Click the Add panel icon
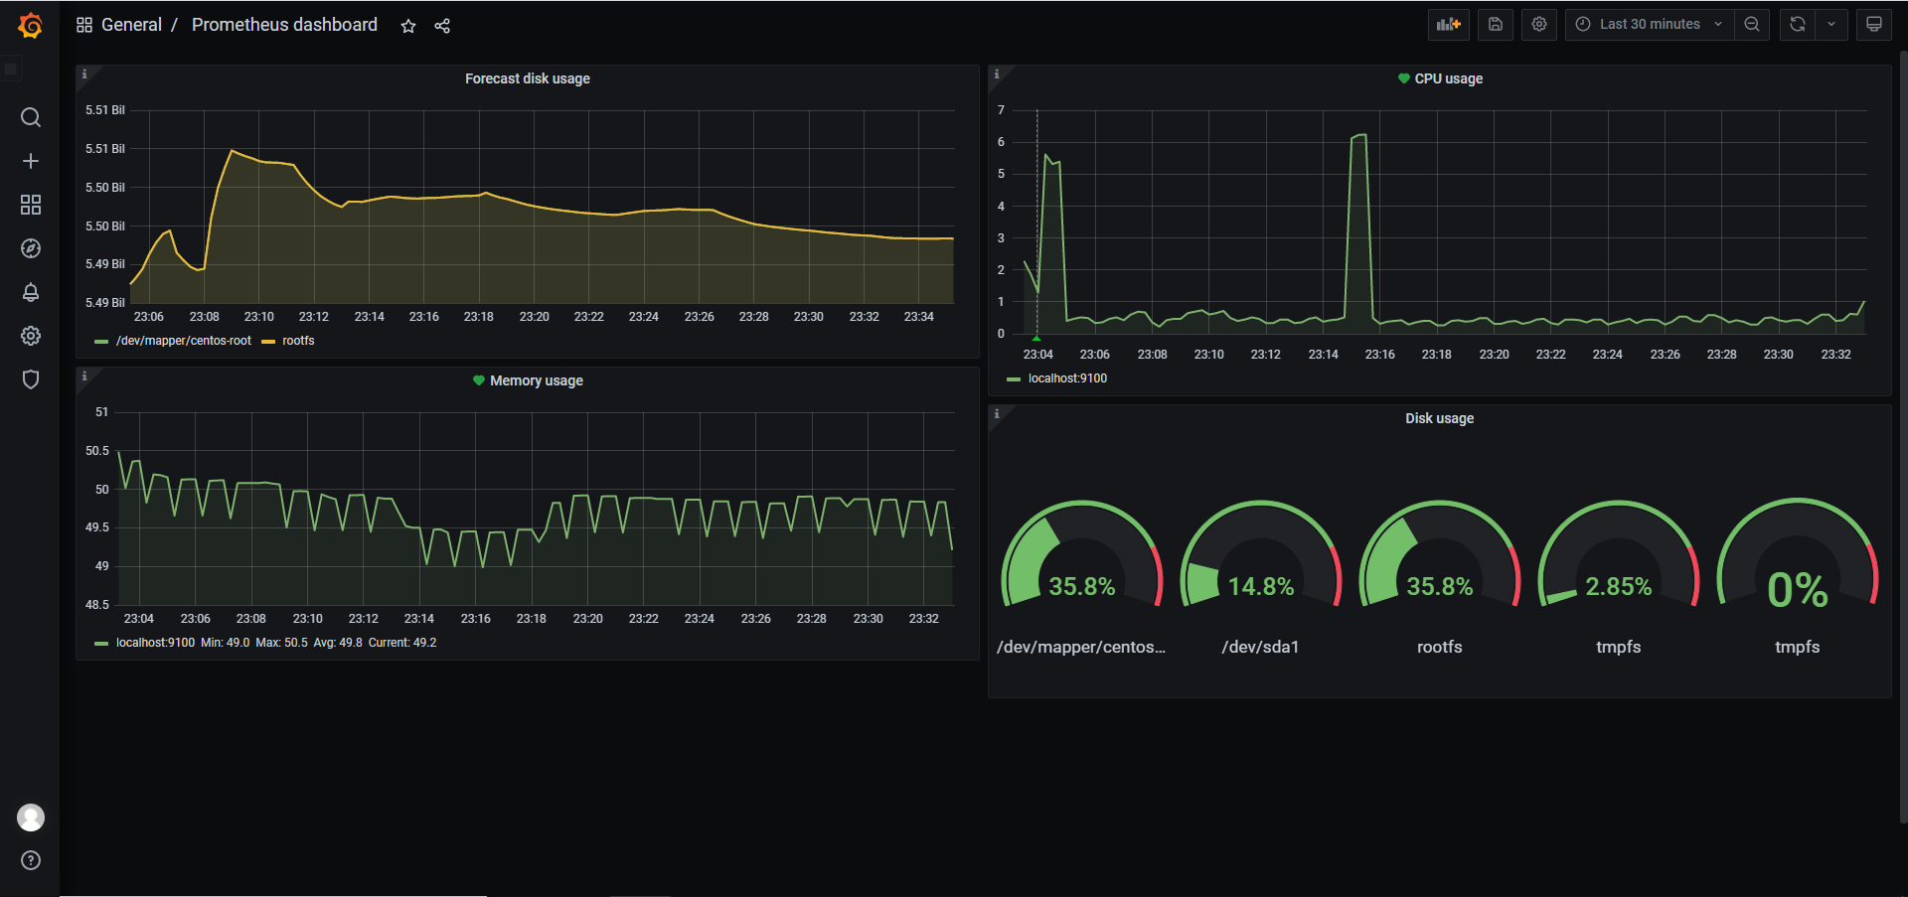Image resolution: width=1908 pixels, height=897 pixels. pos(1449,25)
